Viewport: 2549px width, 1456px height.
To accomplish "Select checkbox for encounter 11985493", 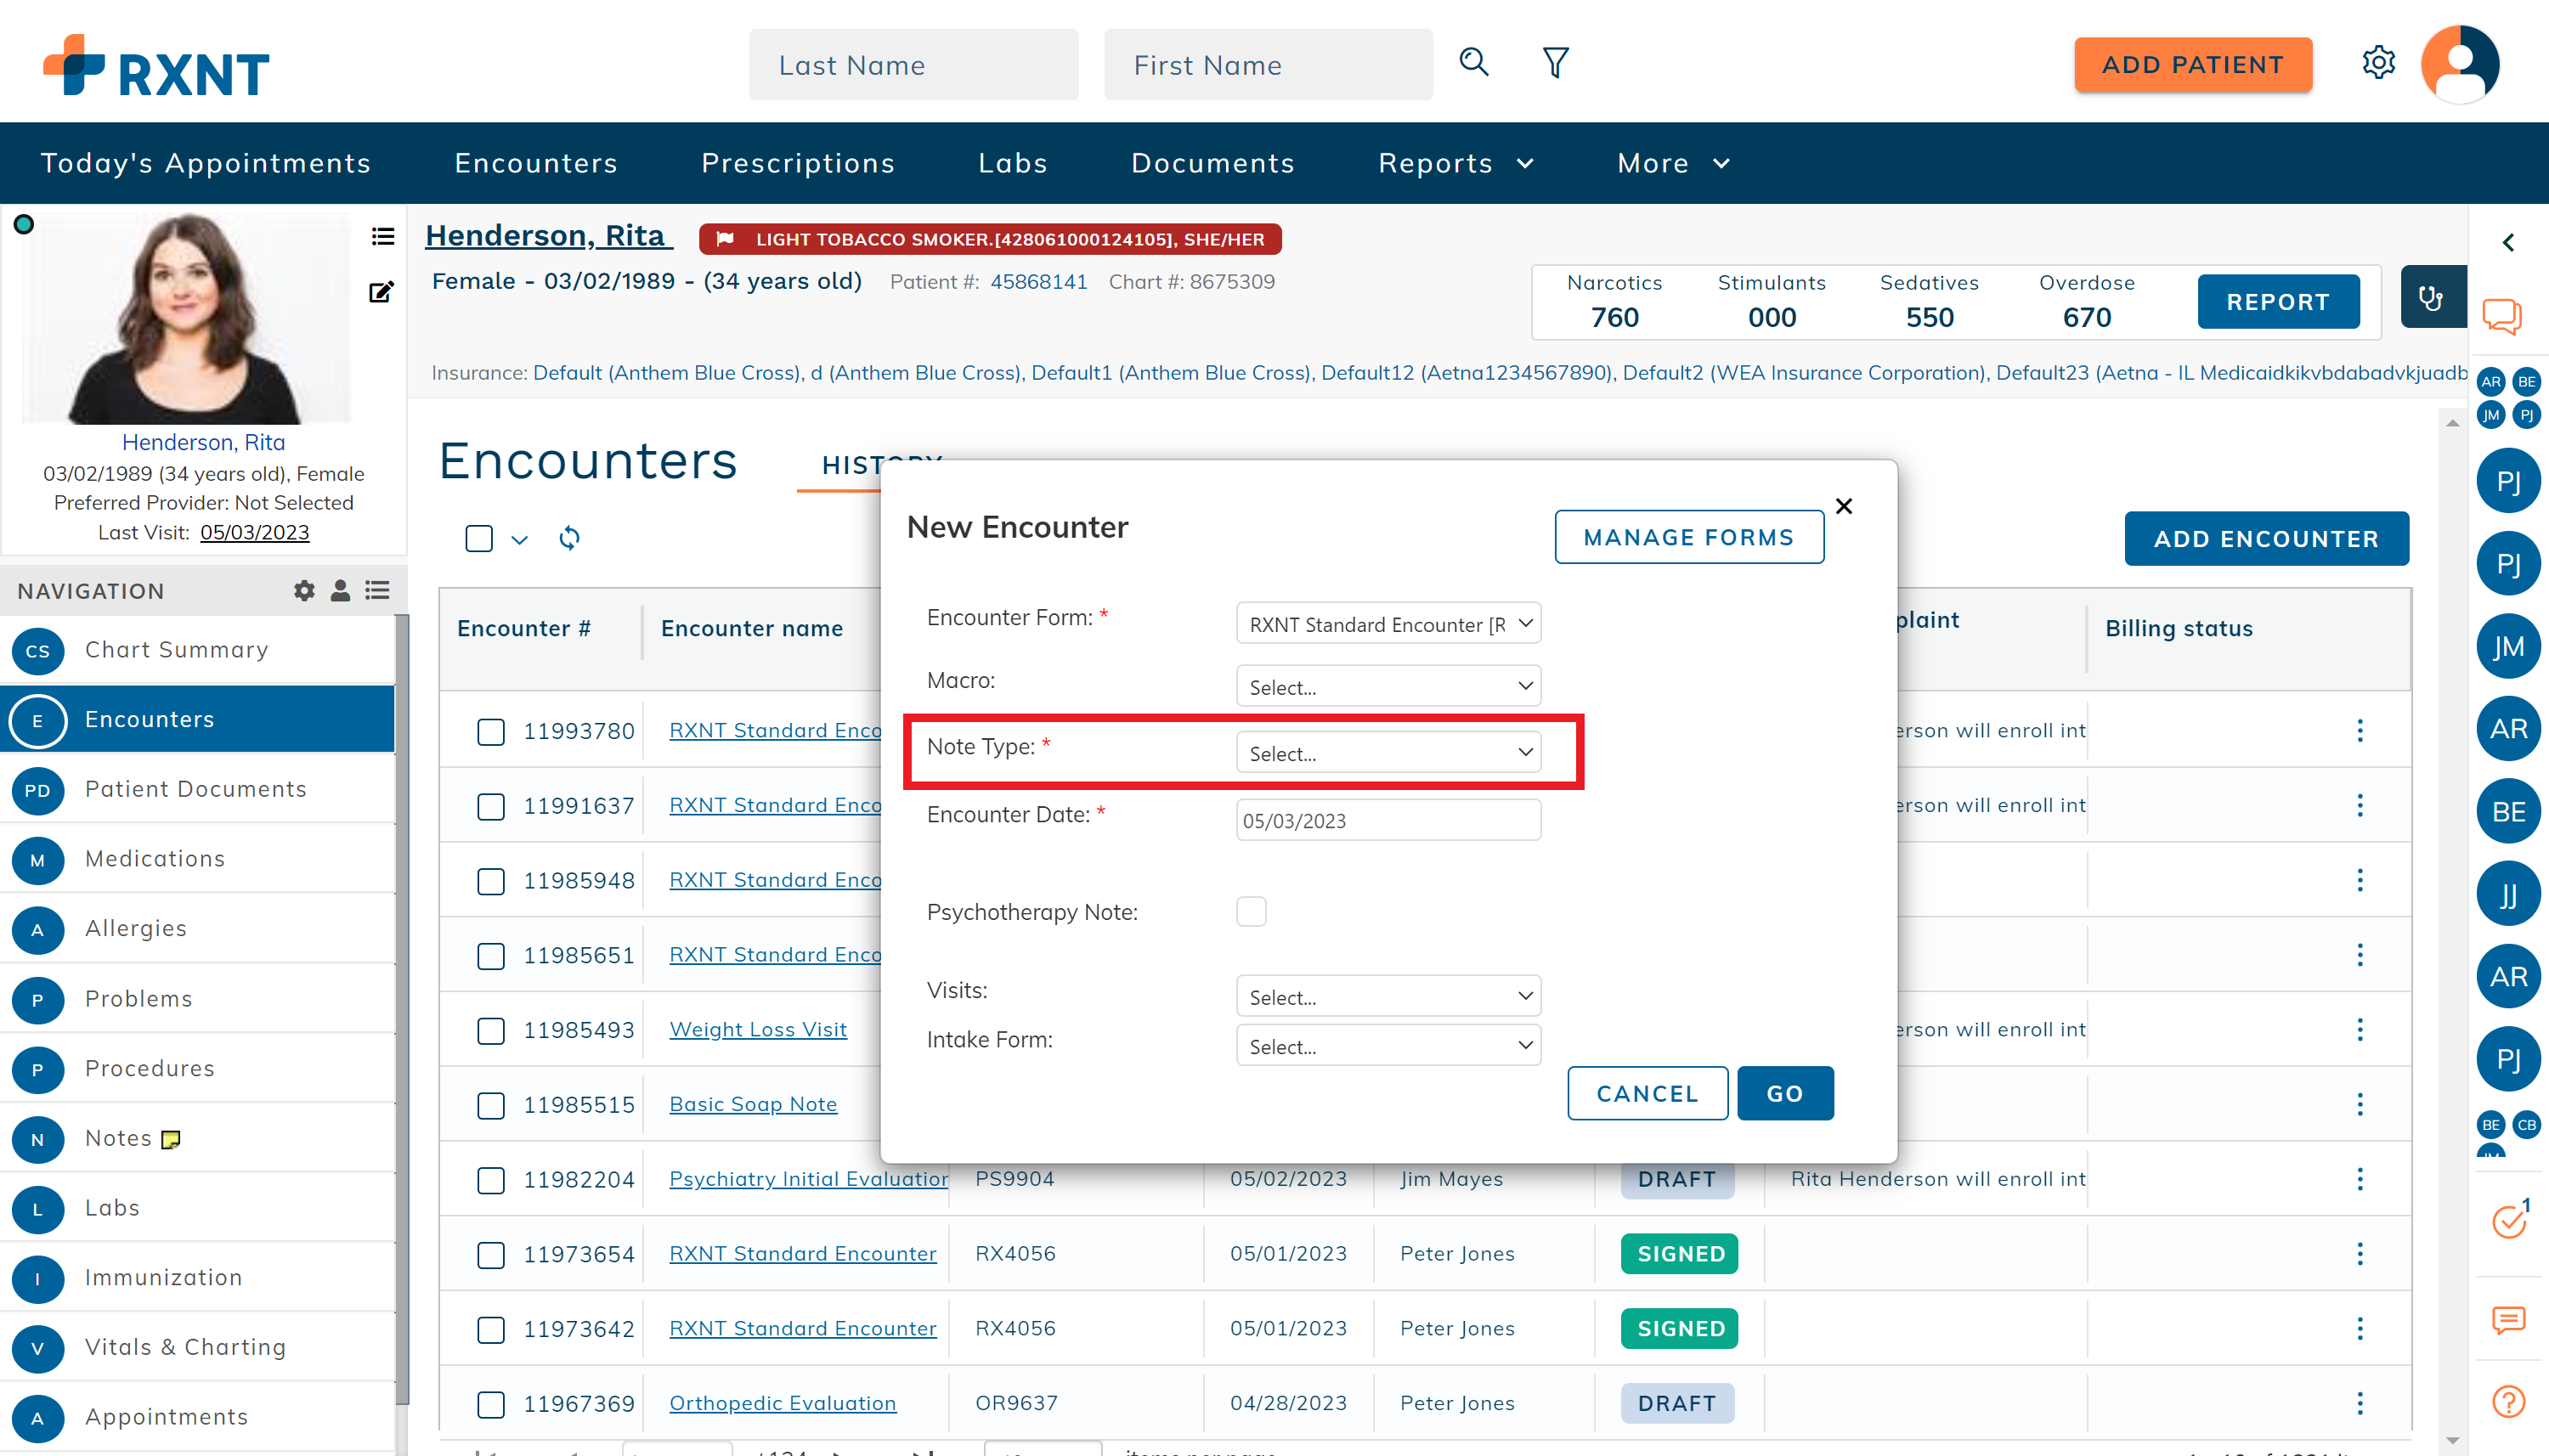I will tap(491, 1031).
